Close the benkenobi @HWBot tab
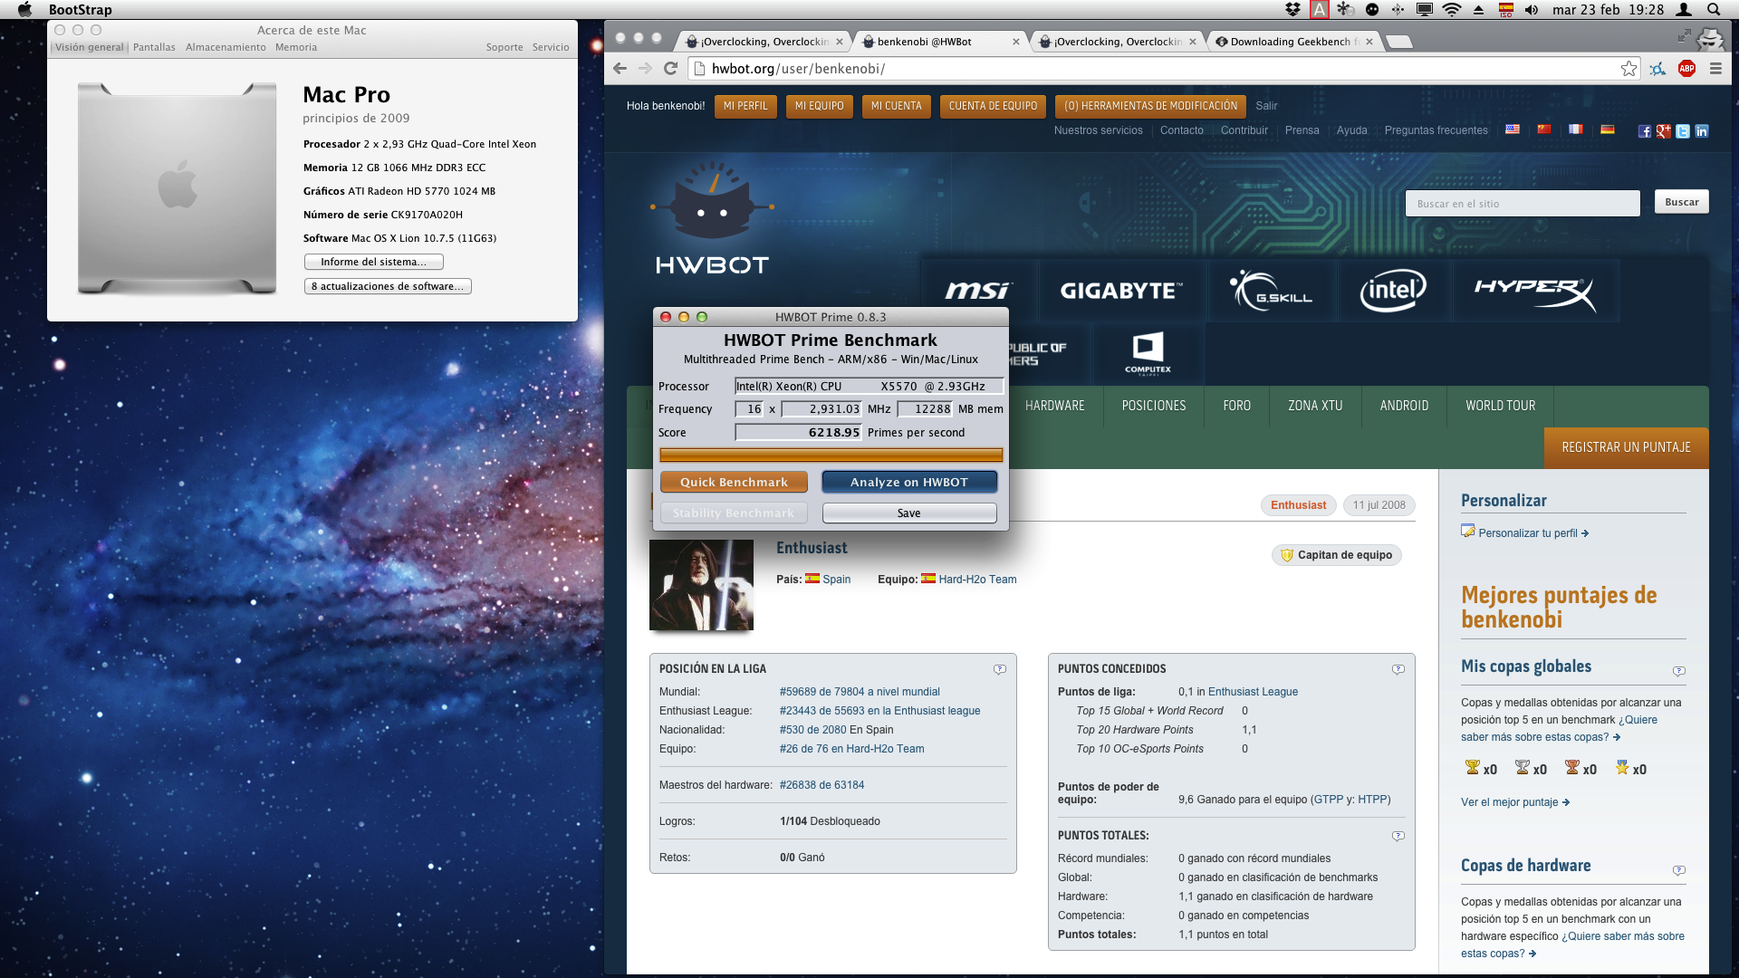Image resolution: width=1739 pixels, height=978 pixels. tap(1015, 42)
